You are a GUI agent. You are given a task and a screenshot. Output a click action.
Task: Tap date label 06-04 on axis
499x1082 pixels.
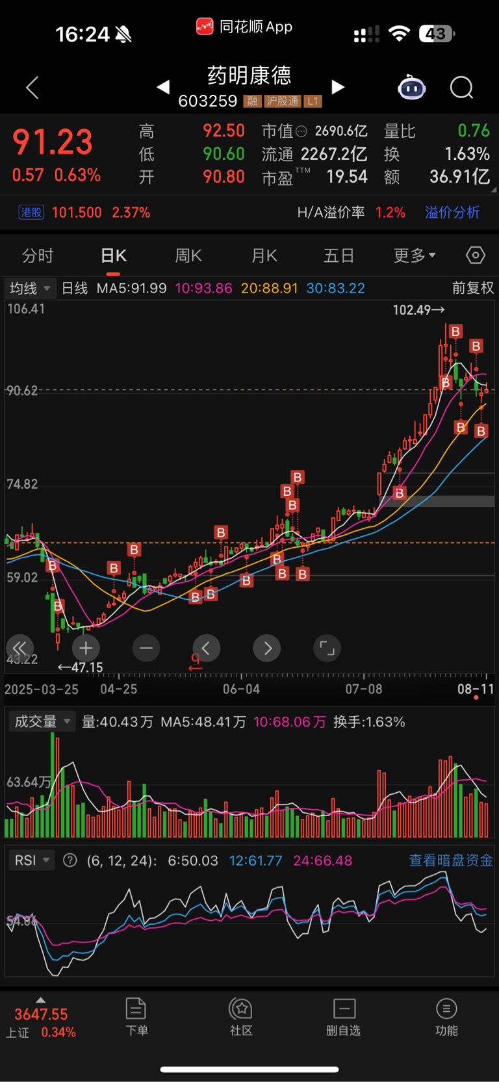tap(241, 689)
